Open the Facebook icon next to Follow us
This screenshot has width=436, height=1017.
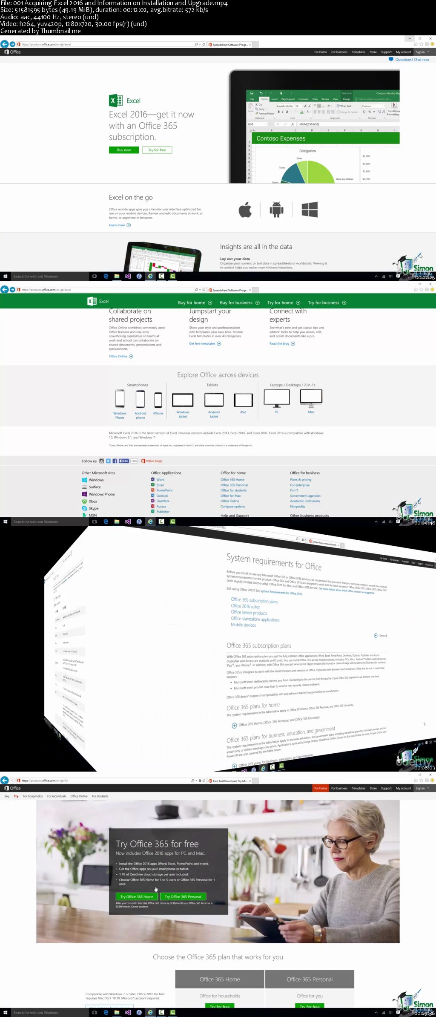click(115, 461)
